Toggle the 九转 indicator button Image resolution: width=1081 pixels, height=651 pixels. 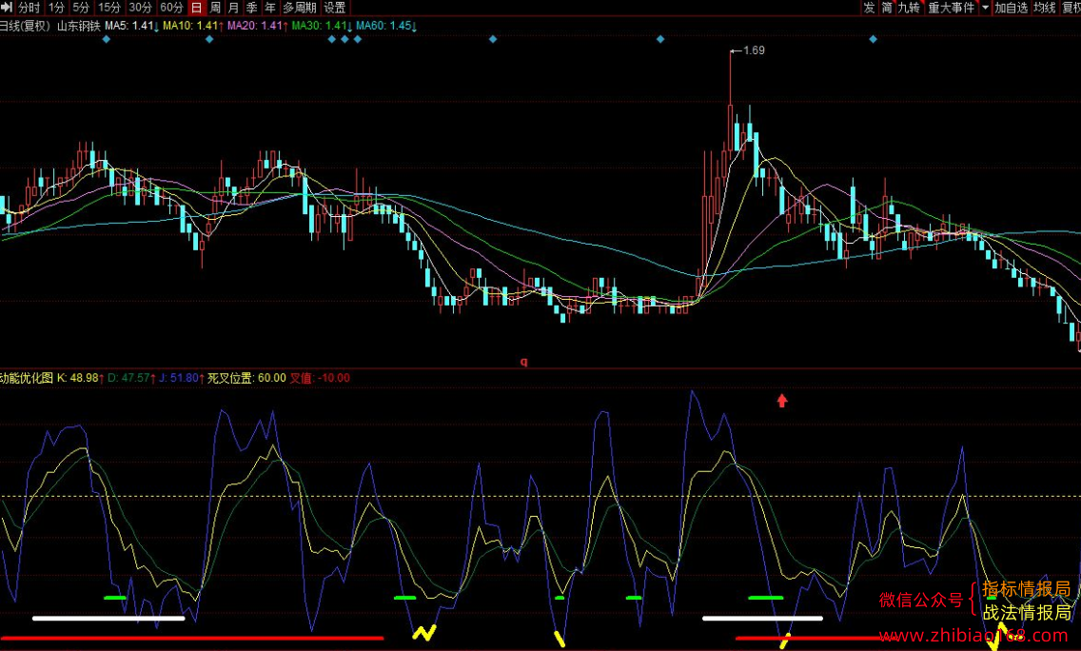pos(910,8)
